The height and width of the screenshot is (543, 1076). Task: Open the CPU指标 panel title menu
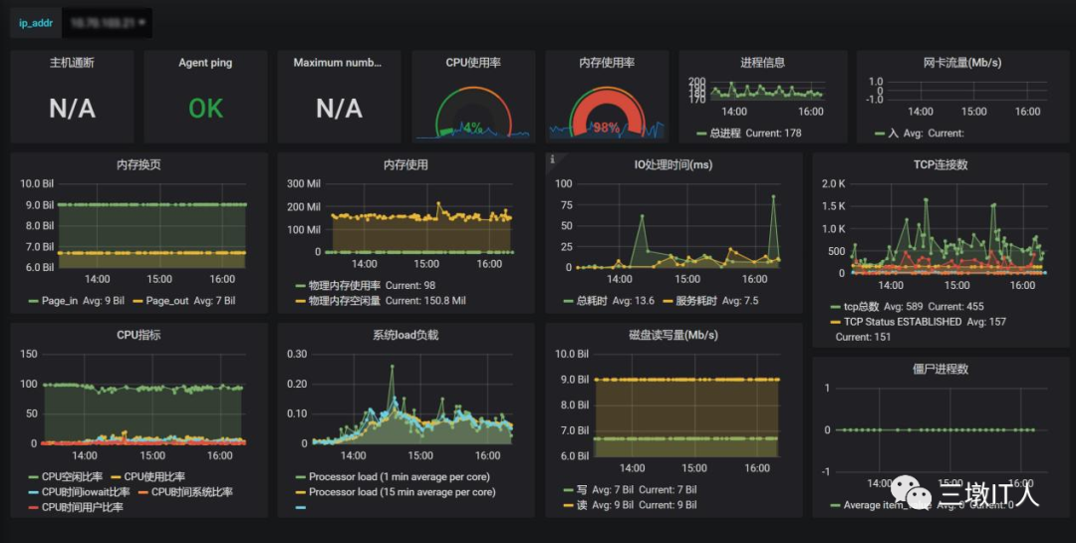[x=138, y=335]
